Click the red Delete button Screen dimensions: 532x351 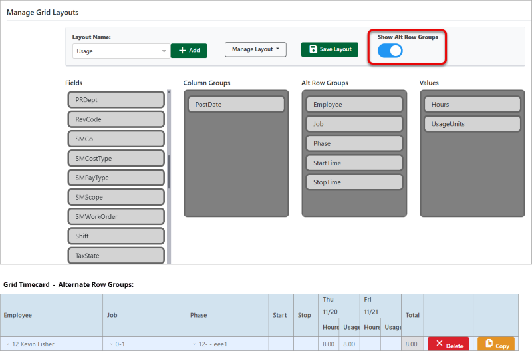click(x=448, y=344)
